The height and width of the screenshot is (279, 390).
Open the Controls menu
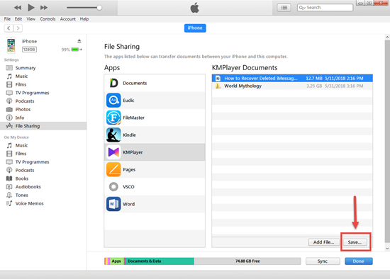pyautogui.click(x=48, y=19)
